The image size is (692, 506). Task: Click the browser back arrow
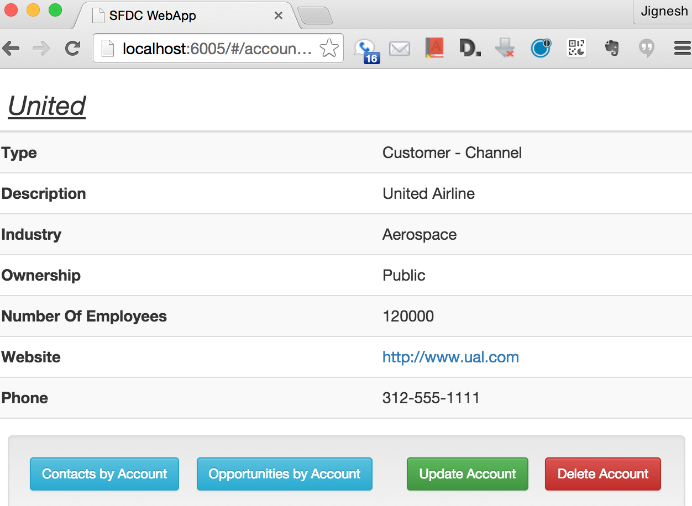11,49
